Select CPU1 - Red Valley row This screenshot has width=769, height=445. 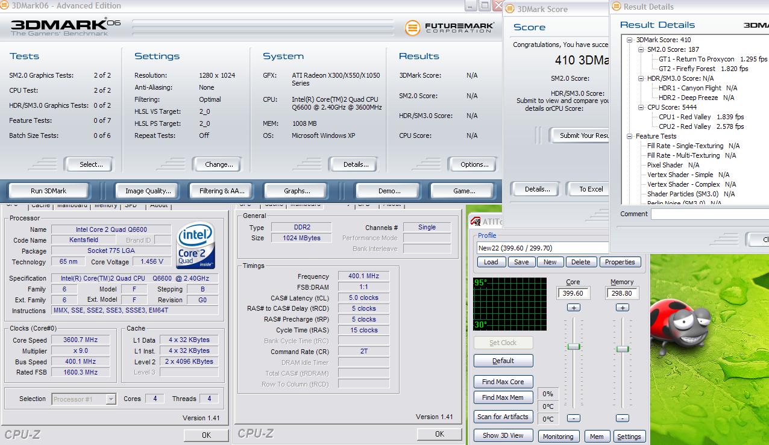[x=701, y=117]
